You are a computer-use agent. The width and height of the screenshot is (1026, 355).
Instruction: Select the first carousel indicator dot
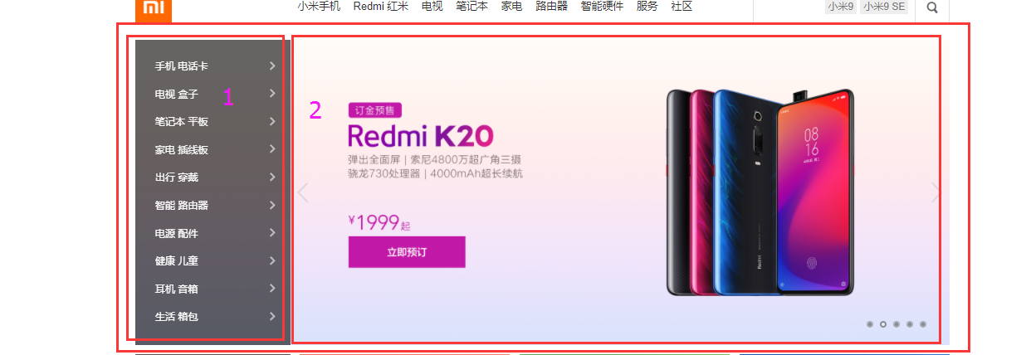[870, 324]
